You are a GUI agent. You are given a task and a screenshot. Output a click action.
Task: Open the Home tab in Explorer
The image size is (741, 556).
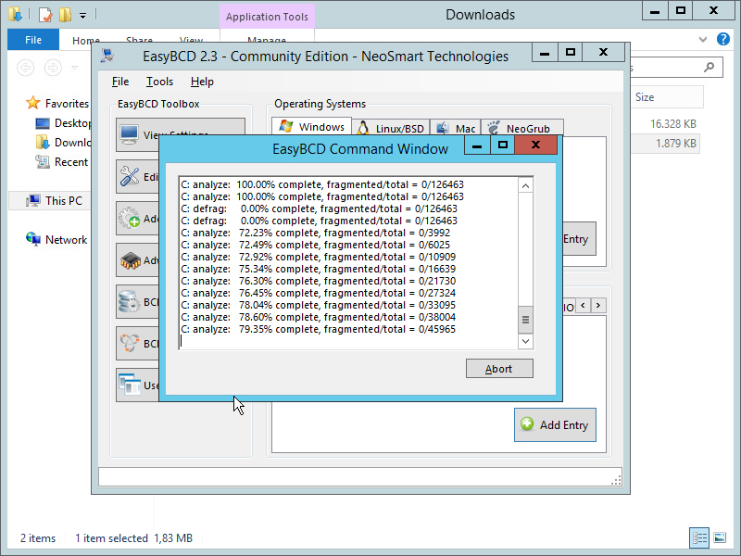coord(85,41)
